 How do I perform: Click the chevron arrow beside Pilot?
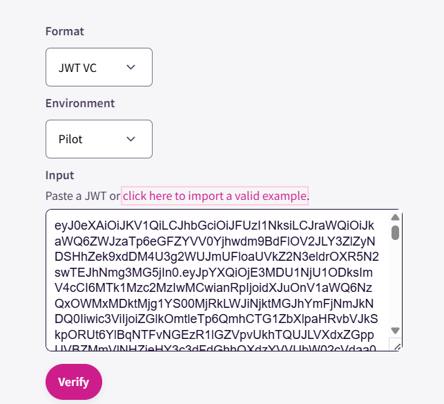131,139
